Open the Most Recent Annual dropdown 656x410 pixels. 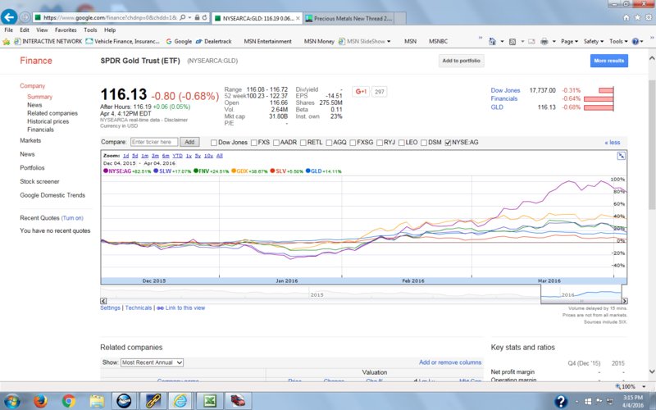[152, 362]
